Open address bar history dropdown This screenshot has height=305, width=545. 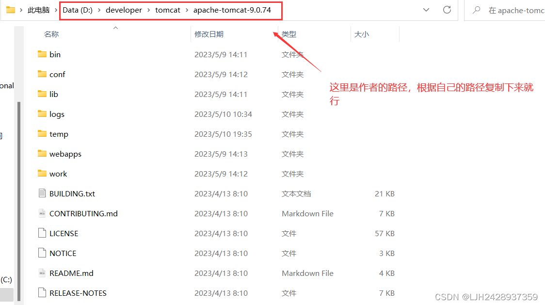[x=426, y=10]
